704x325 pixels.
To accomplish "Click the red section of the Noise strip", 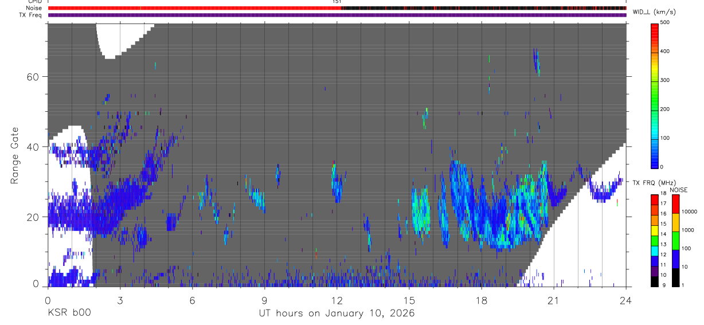I will tap(195, 8).
